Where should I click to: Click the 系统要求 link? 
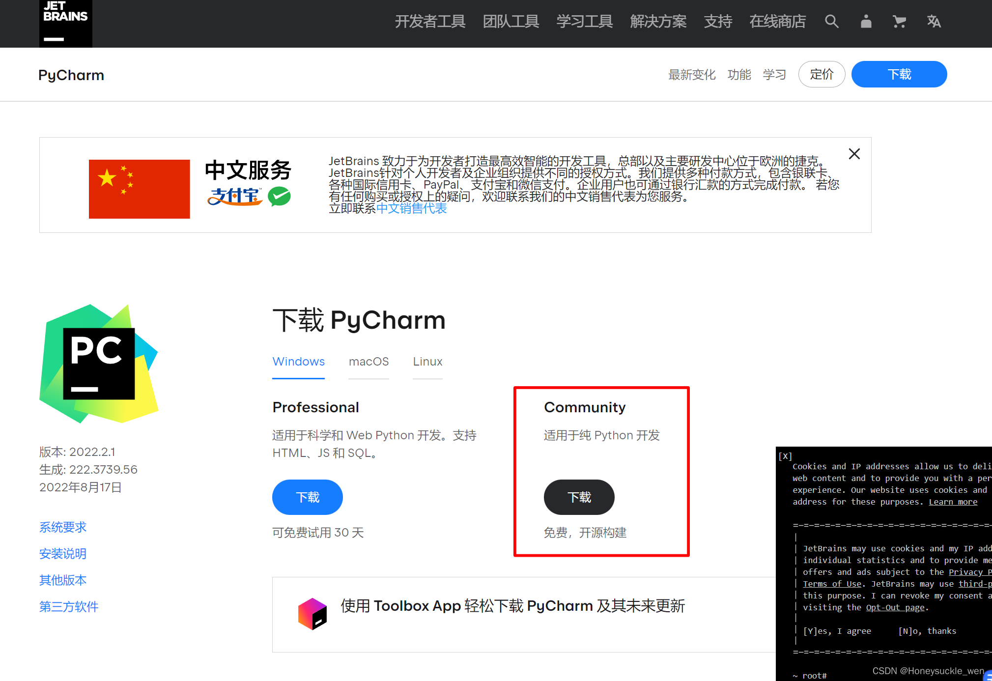(x=62, y=527)
